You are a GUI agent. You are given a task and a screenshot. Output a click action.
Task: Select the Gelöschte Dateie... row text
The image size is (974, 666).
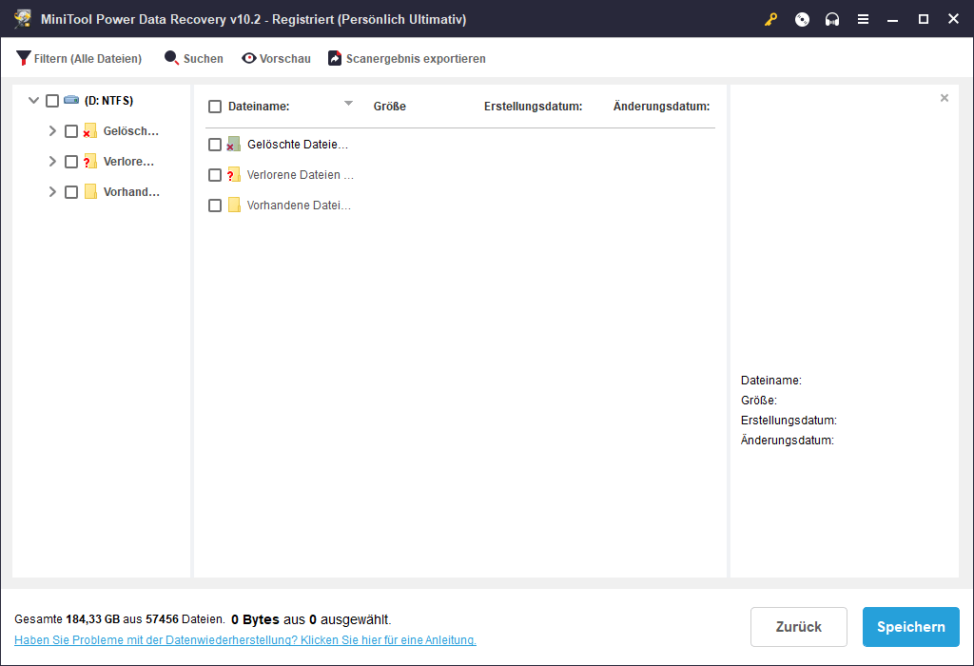pos(298,144)
